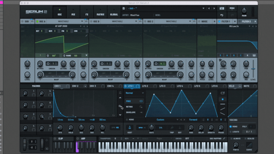The height and width of the screenshot is (154, 274).
Task: Select LFO FREE trigger mode
Action: point(134,101)
